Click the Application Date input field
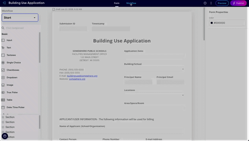 click(154, 56)
